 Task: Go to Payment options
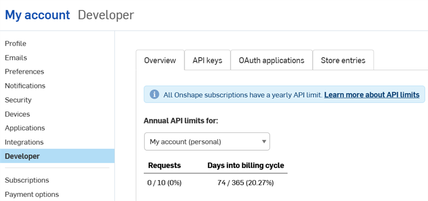pyautogui.click(x=32, y=195)
